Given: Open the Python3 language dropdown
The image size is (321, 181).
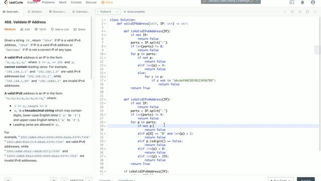Looking at the screenshot, I should click(108, 12).
